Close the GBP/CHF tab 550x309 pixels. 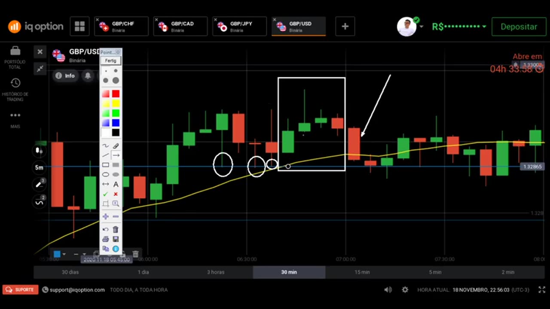point(98,20)
